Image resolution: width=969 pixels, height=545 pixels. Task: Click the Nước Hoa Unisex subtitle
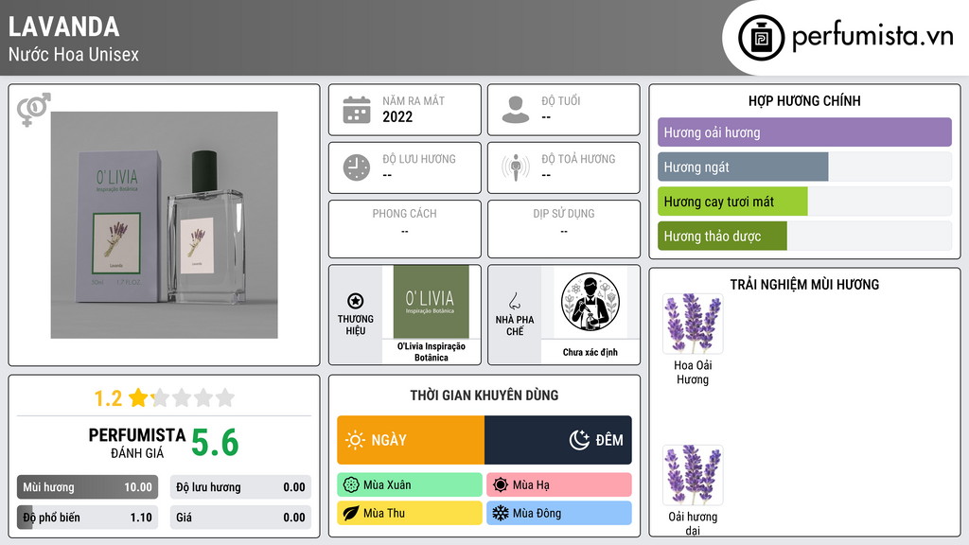(x=74, y=54)
